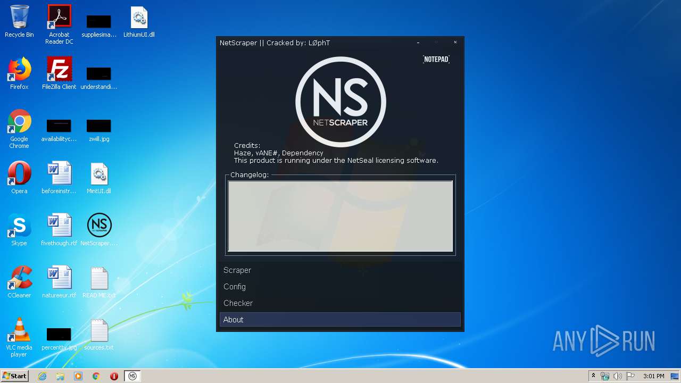This screenshot has width=681, height=383.
Task: Select the About section
Action: 340,320
